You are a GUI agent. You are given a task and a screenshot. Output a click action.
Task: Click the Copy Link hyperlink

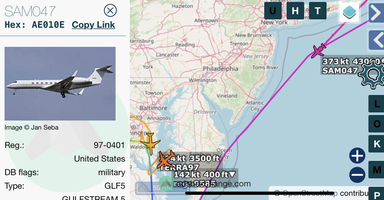[93, 25]
